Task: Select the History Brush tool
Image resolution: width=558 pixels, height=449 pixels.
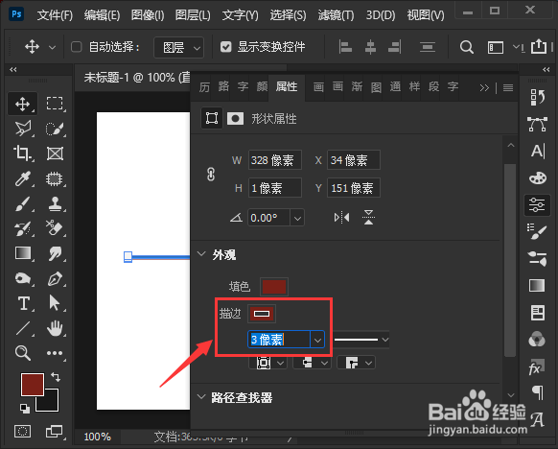Action: pos(22,228)
